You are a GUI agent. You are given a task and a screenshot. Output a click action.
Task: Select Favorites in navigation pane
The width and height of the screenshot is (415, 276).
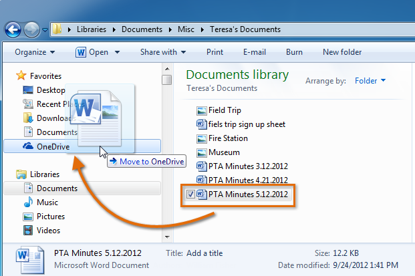click(45, 76)
